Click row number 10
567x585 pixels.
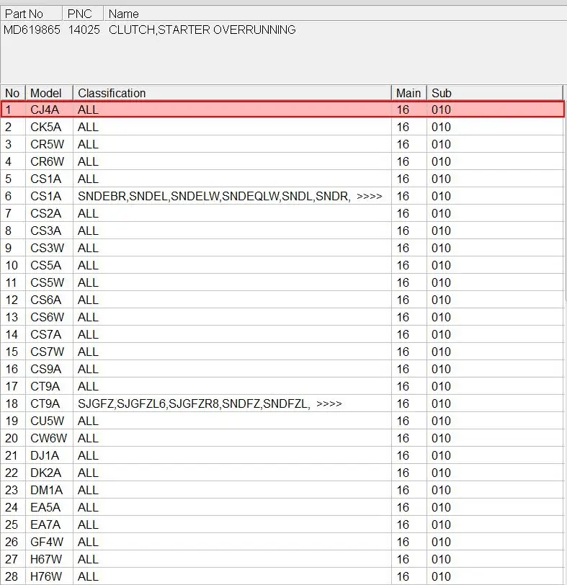click(x=12, y=265)
